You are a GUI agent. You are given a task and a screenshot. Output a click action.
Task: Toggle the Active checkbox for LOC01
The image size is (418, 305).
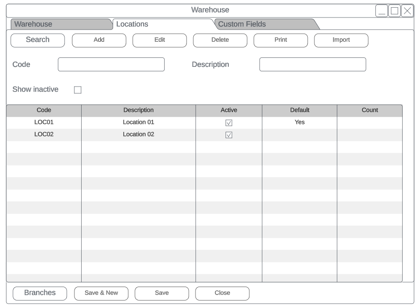[x=229, y=123]
